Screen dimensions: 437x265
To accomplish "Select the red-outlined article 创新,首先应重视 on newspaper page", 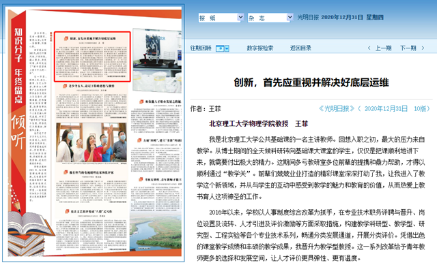I will (92, 57).
